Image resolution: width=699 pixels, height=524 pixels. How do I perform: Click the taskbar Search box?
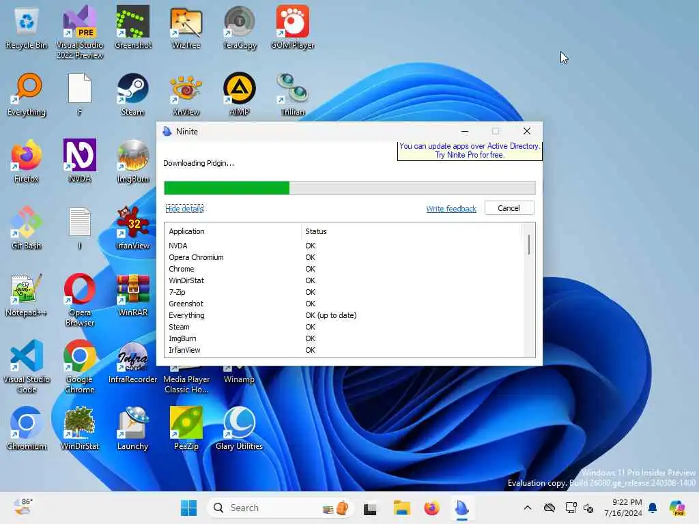280,508
